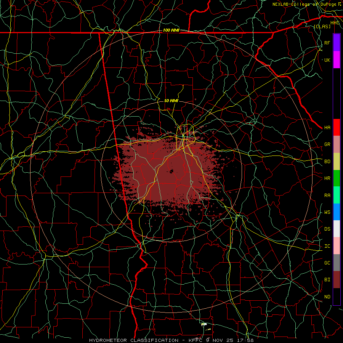343x343 pixels.
Task: Click the BD yellow legend swatch
Action: coord(337,161)
